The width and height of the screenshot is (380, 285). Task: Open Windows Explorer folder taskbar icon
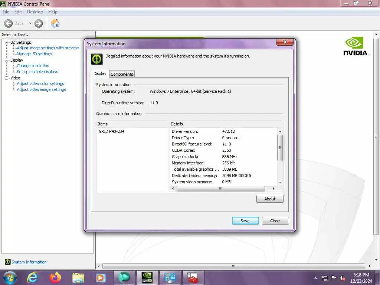(x=78, y=278)
